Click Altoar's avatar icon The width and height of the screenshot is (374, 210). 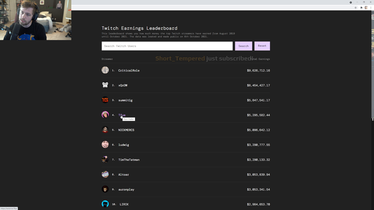click(x=105, y=174)
